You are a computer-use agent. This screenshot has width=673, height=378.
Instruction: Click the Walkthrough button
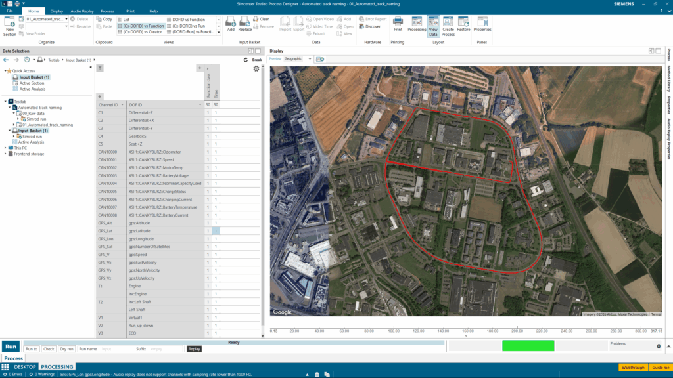click(633, 367)
